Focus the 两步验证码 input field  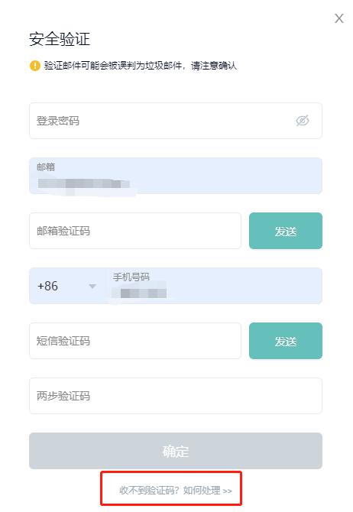click(176, 396)
